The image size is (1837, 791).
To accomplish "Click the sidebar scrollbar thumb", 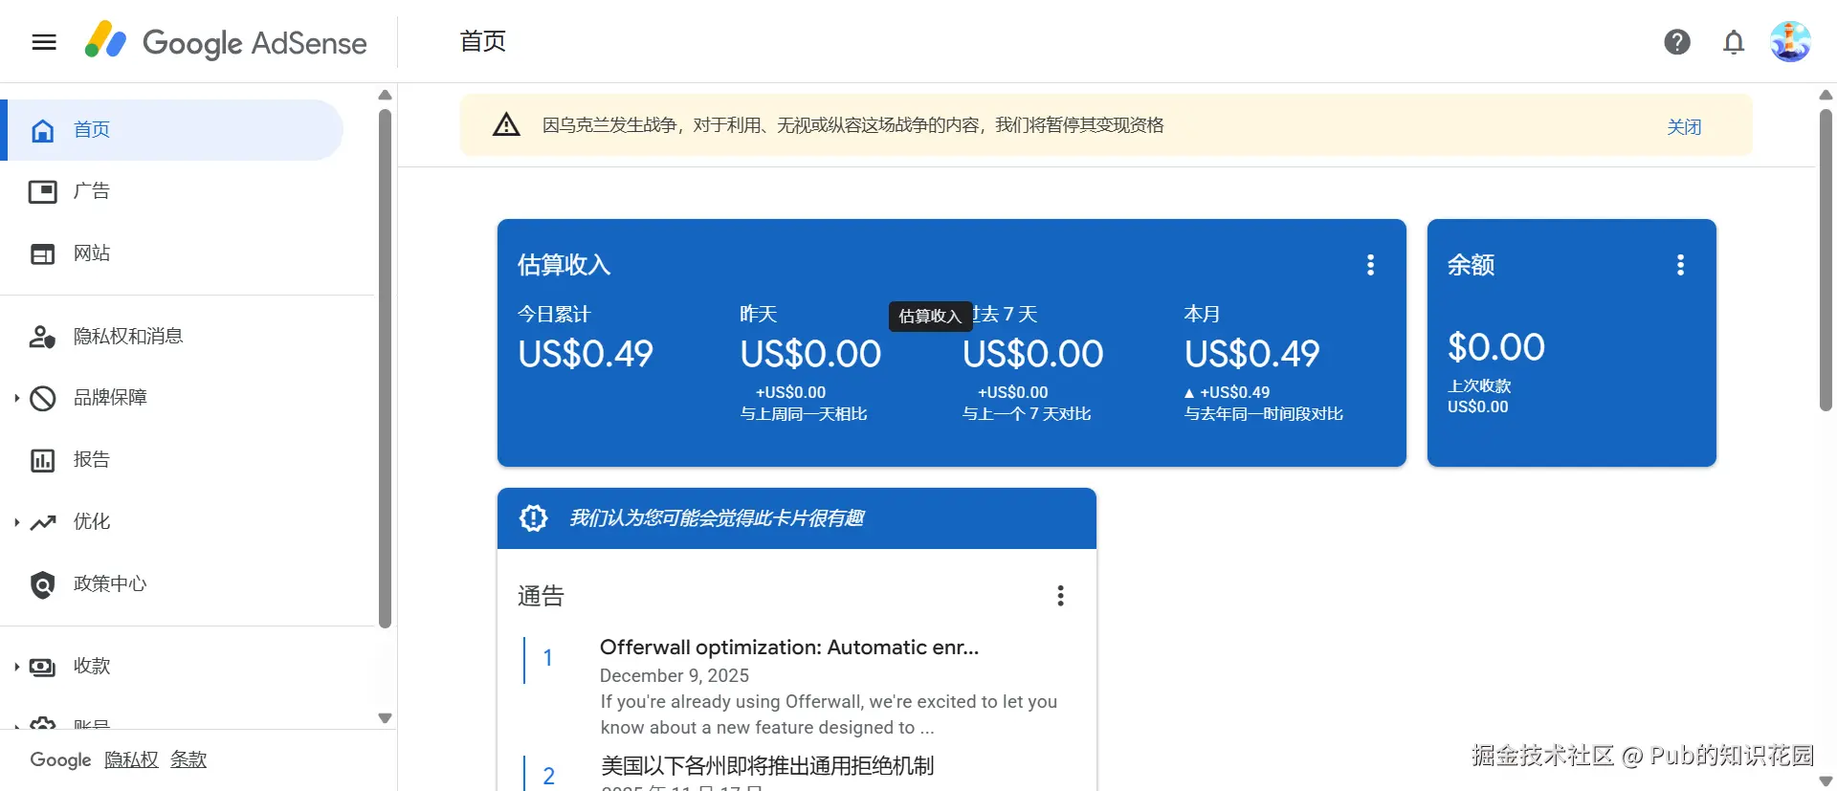I will [385, 368].
